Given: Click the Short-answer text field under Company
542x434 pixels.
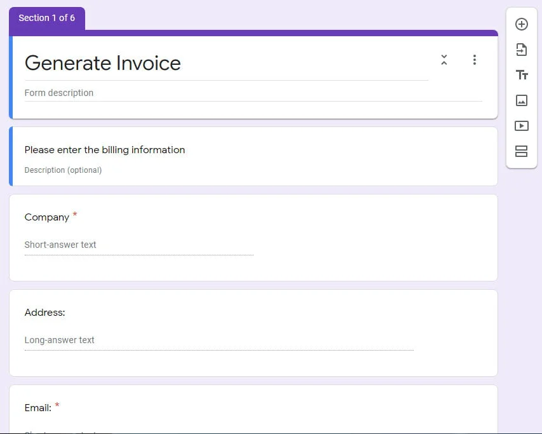Looking at the screenshot, I should (x=139, y=245).
